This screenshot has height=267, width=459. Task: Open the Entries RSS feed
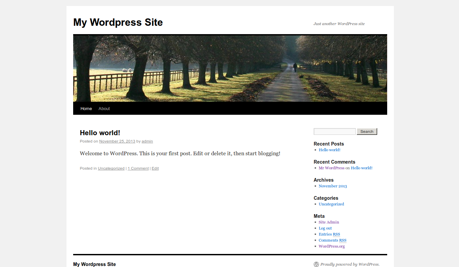point(329,234)
